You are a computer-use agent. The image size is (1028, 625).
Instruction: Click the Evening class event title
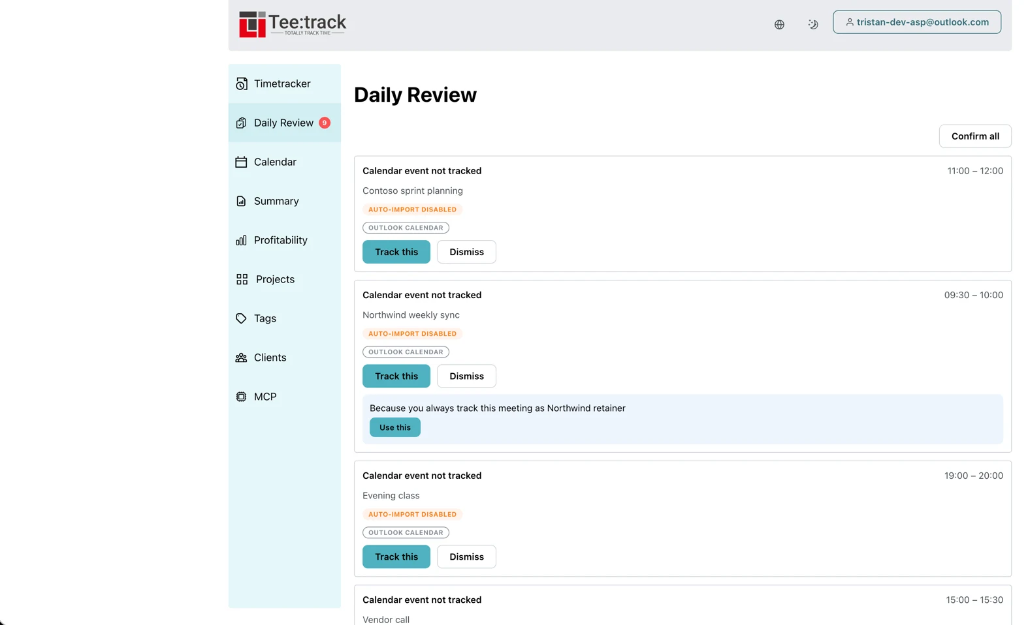coord(391,495)
